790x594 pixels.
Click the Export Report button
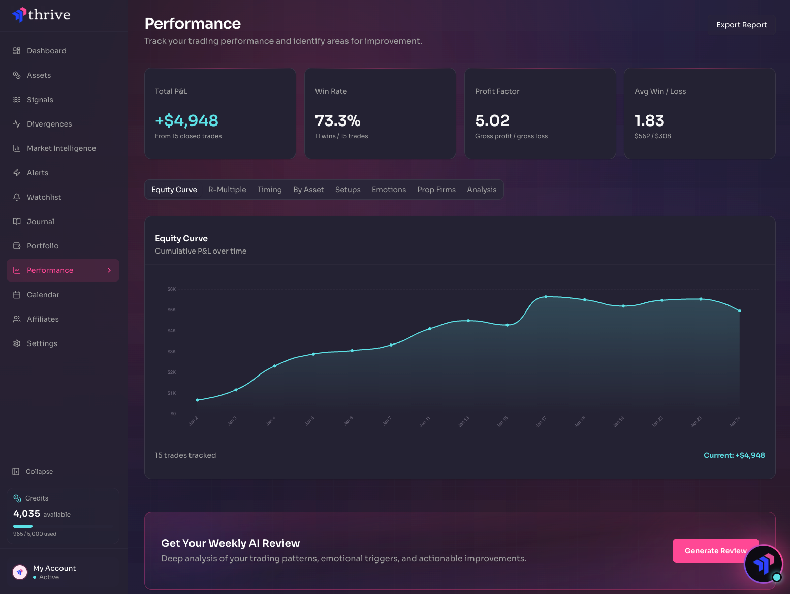click(741, 24)
